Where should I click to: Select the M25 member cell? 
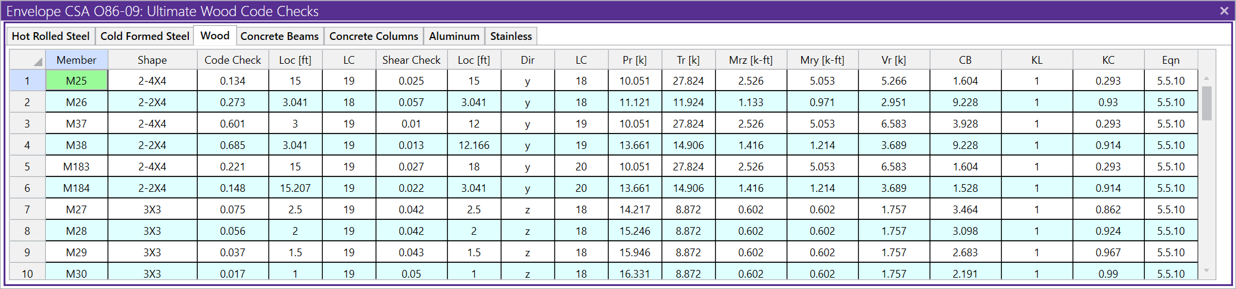(x=76, y=81)
